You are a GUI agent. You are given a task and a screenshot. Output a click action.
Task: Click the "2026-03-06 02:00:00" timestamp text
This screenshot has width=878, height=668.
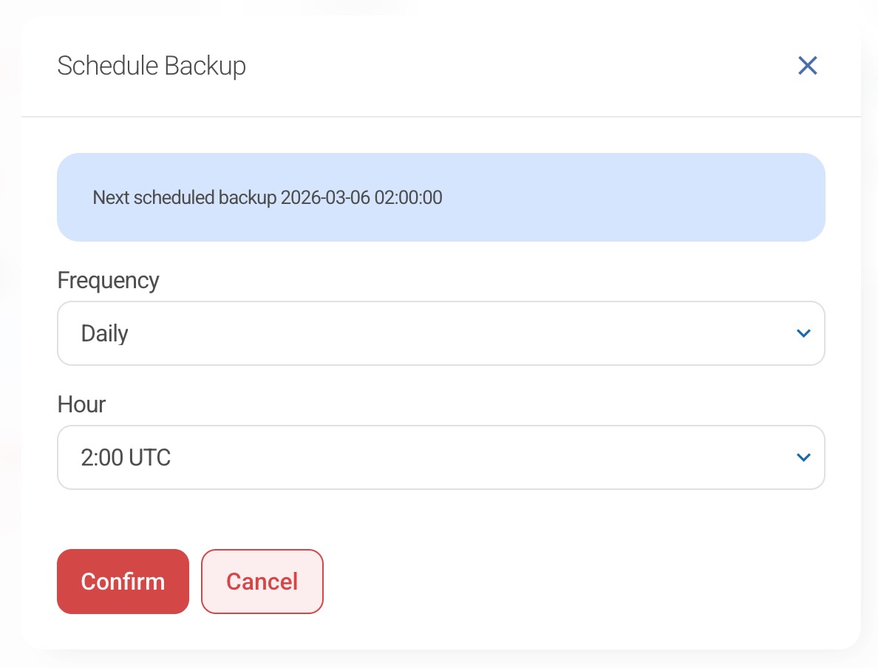[361, 197]
